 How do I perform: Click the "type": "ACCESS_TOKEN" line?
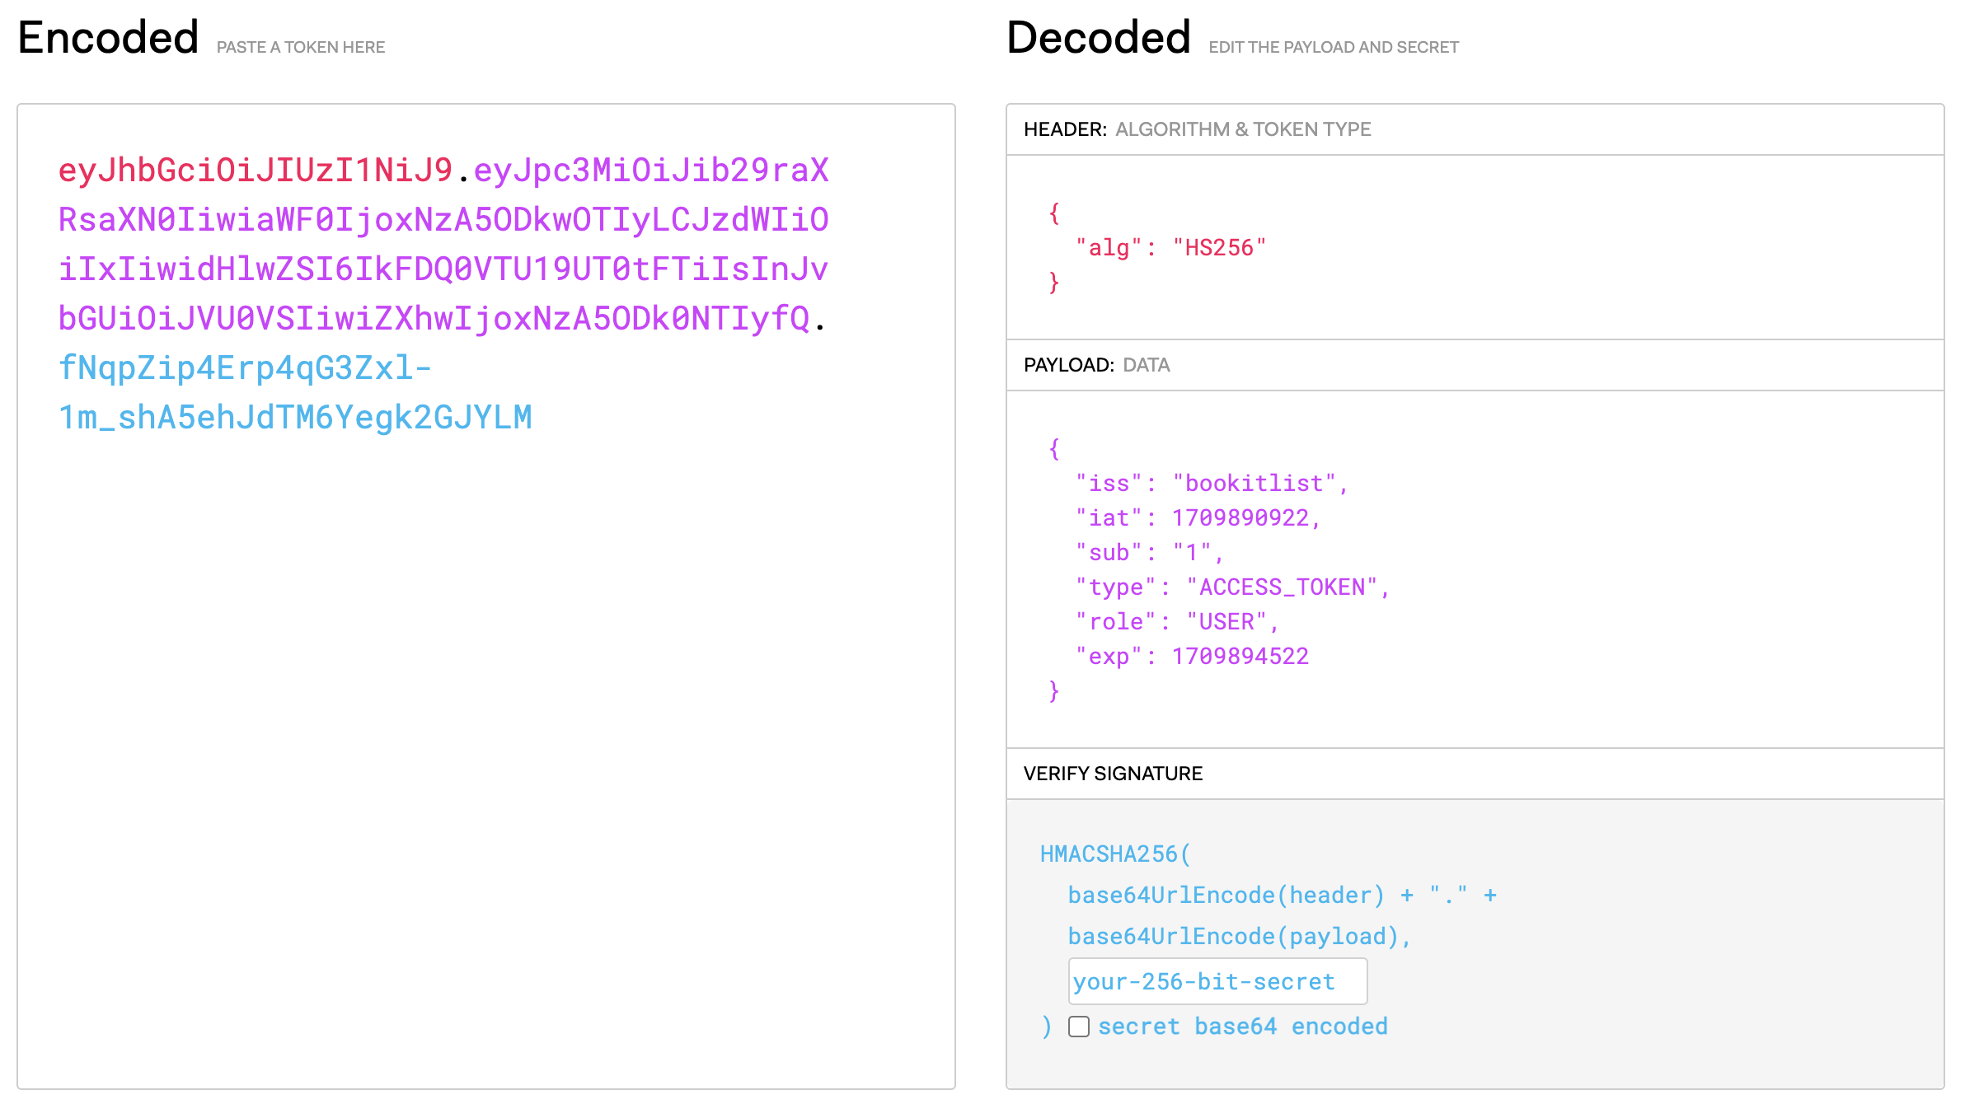click(x=1232, y=587)
